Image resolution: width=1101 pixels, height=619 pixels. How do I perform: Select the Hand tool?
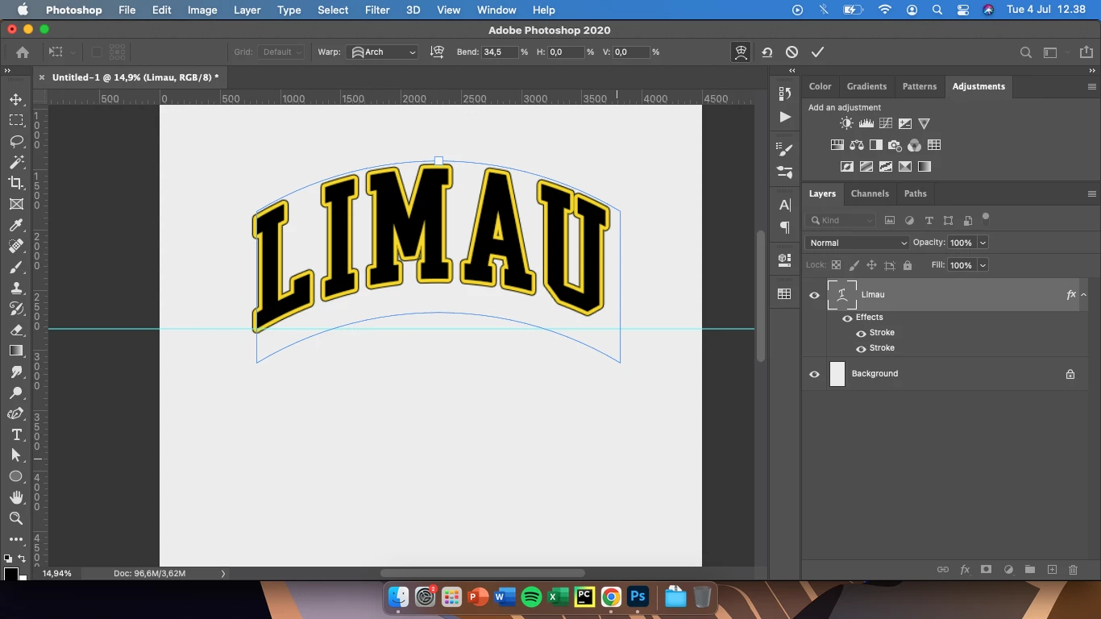(x=16, y=497)
